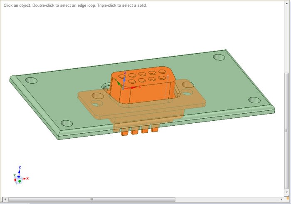Click the rightmost solder pin under connector
Image resolution: width=291 pixels, height=204 pixels.
click(x=155, y=128)
